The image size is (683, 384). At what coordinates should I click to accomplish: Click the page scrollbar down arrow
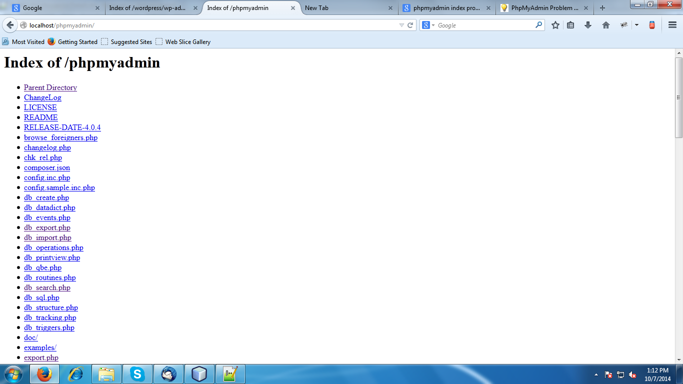[679, 359]
